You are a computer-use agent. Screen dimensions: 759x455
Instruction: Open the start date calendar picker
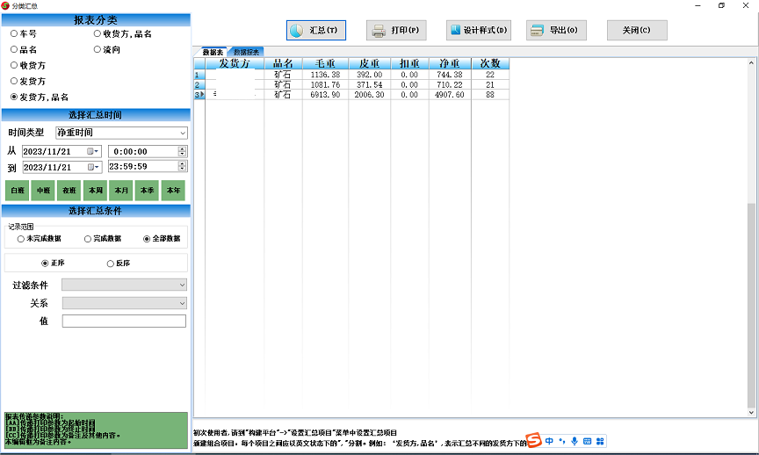click(91, 151)
